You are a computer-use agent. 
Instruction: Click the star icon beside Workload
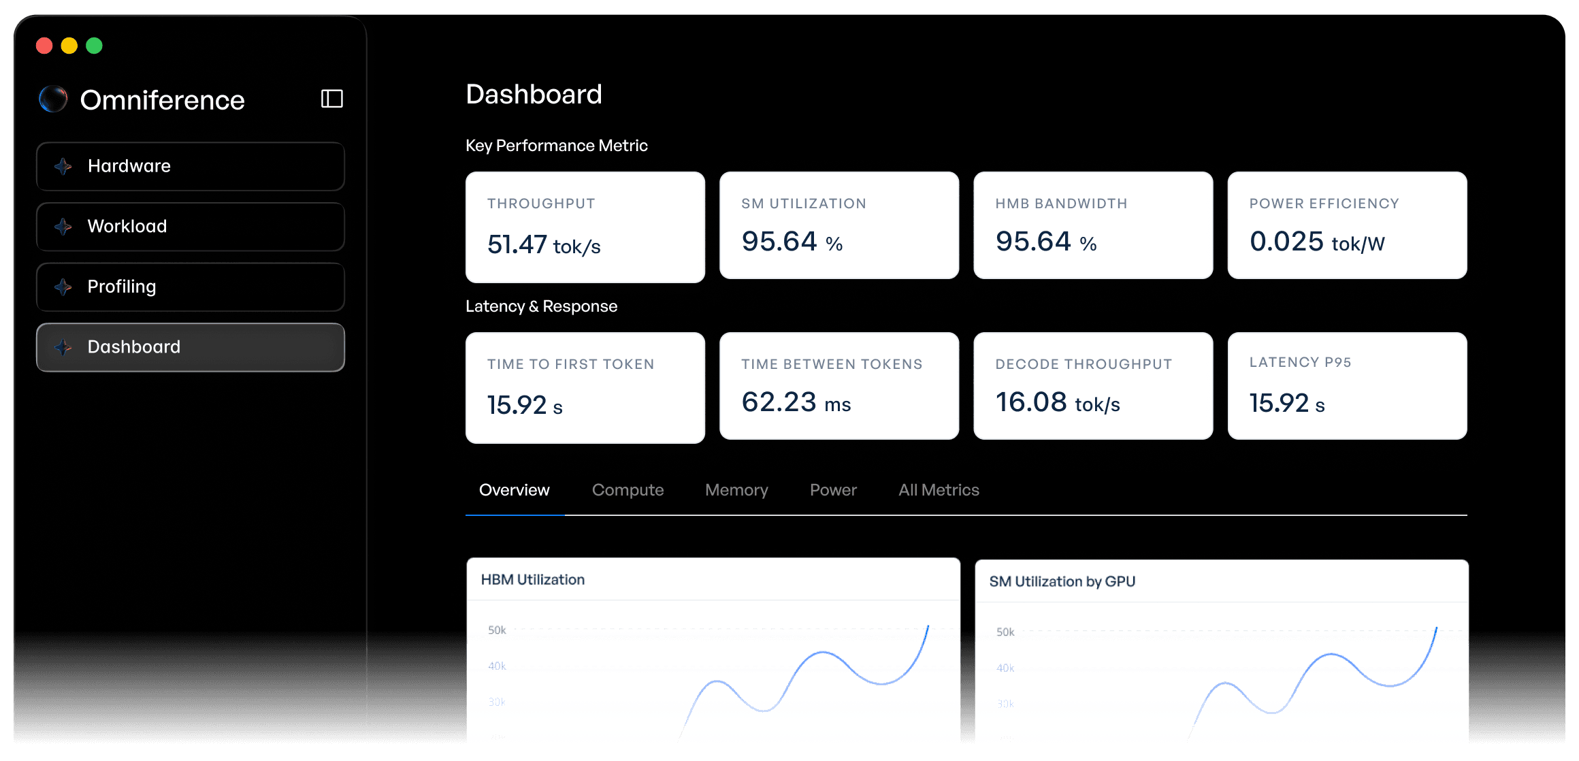point(63,227)
